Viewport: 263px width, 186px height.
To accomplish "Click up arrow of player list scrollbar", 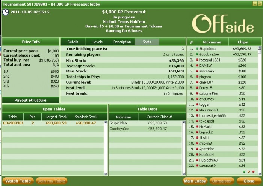I will click(260, 48).
